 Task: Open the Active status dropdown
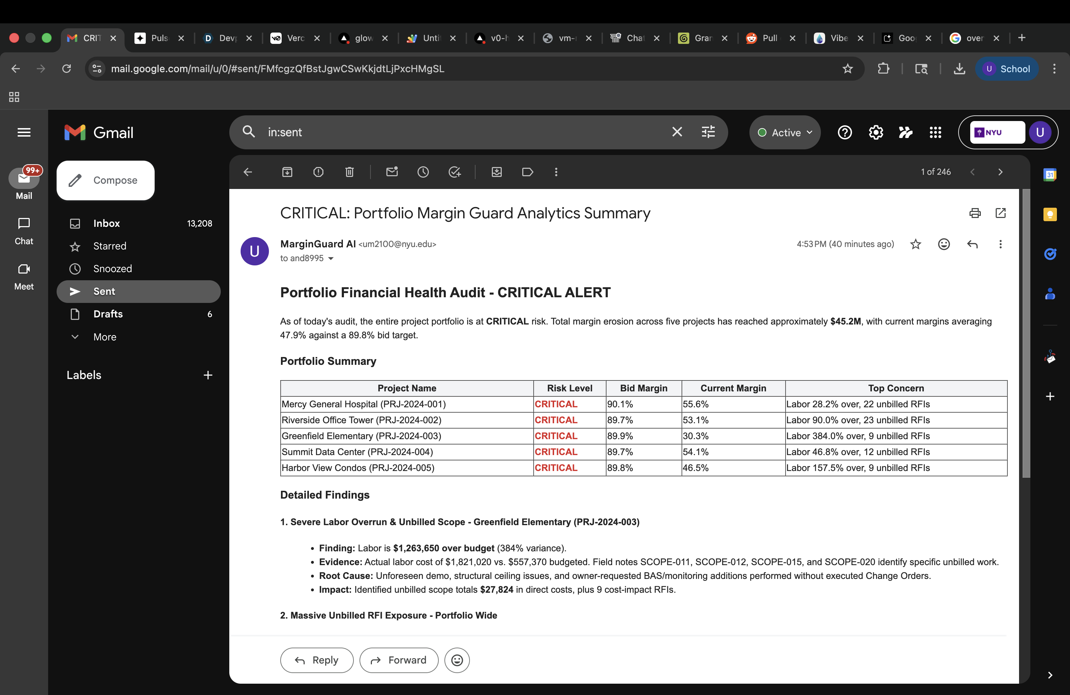[784, 132]
